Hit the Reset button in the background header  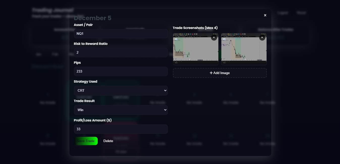coord(301,13)
